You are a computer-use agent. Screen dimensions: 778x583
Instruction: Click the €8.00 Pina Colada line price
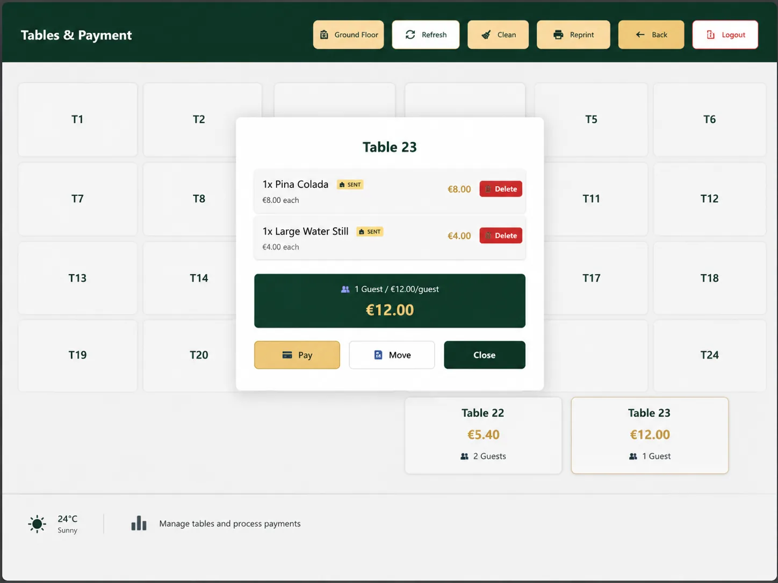(x=459, y=189)
